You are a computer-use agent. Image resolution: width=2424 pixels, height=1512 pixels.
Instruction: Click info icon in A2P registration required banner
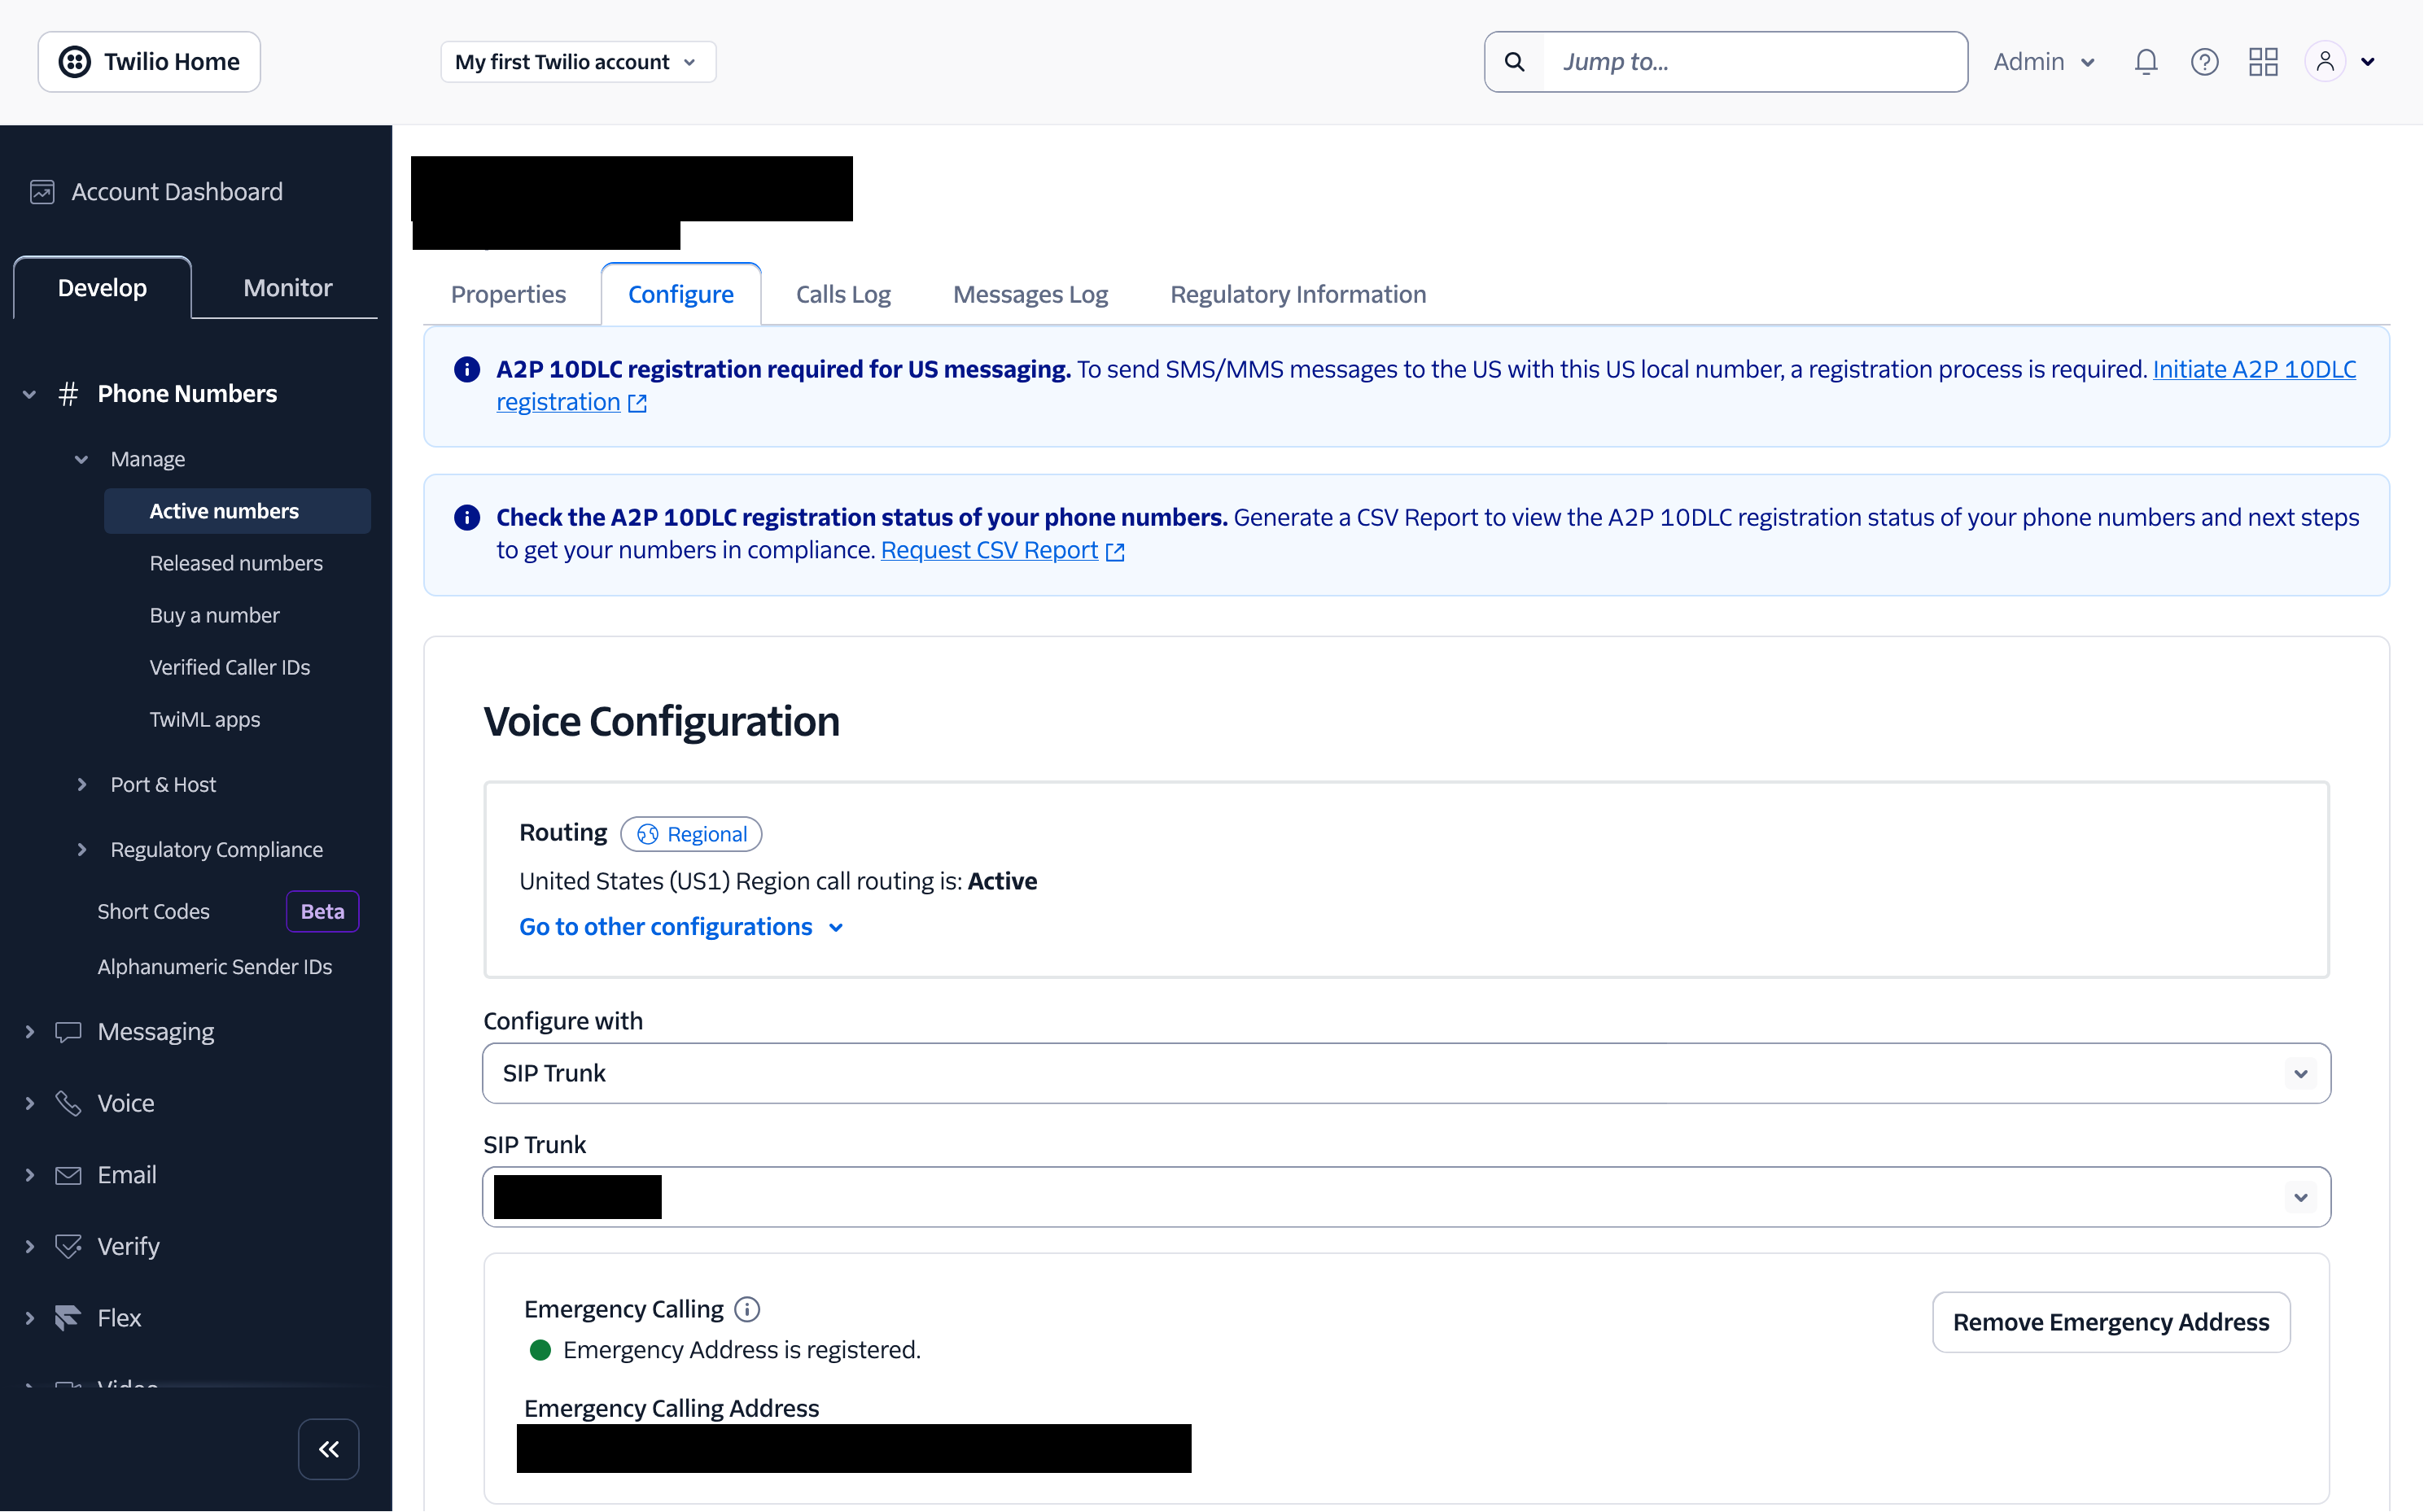[x=467, y=370]
